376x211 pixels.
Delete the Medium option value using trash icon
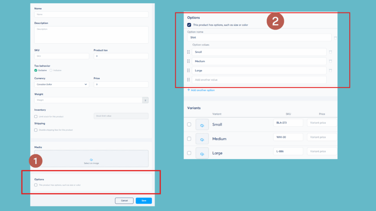click(331, 61)
